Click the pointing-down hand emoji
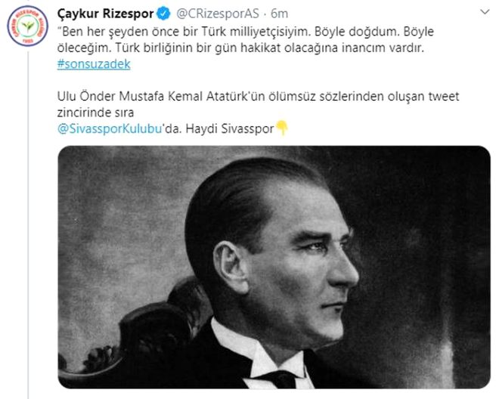 pyautogui.click(x=282, y=128)
